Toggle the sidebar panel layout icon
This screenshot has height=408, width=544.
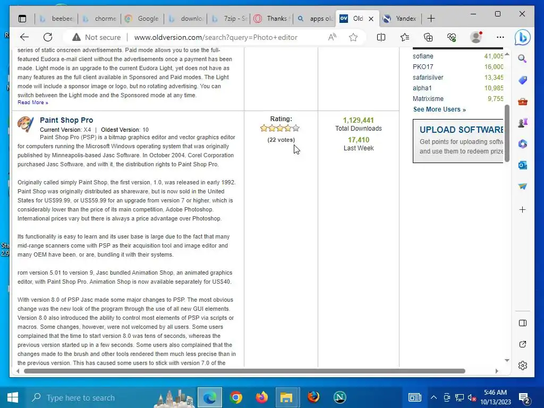[x=523, y=323]
